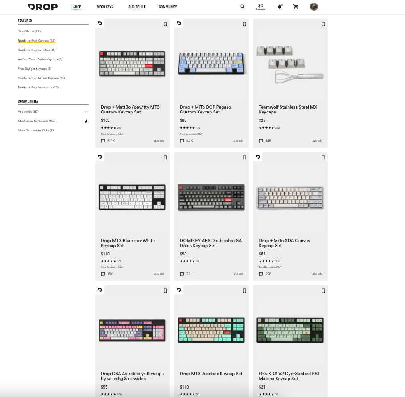
Task: Favorite the Audiophile community star
Action: coord(86,112)
